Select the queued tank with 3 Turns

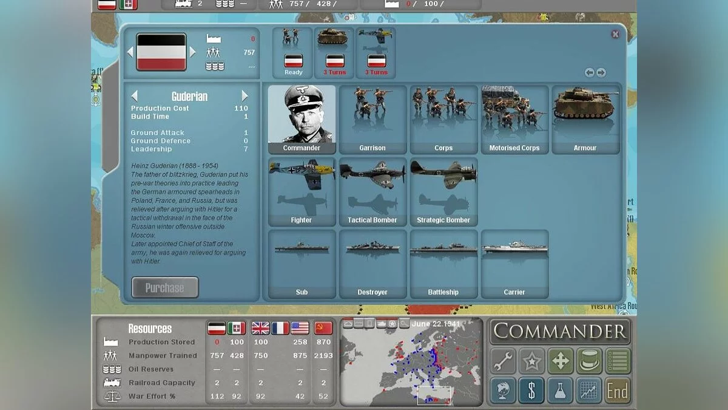point(335,52)
